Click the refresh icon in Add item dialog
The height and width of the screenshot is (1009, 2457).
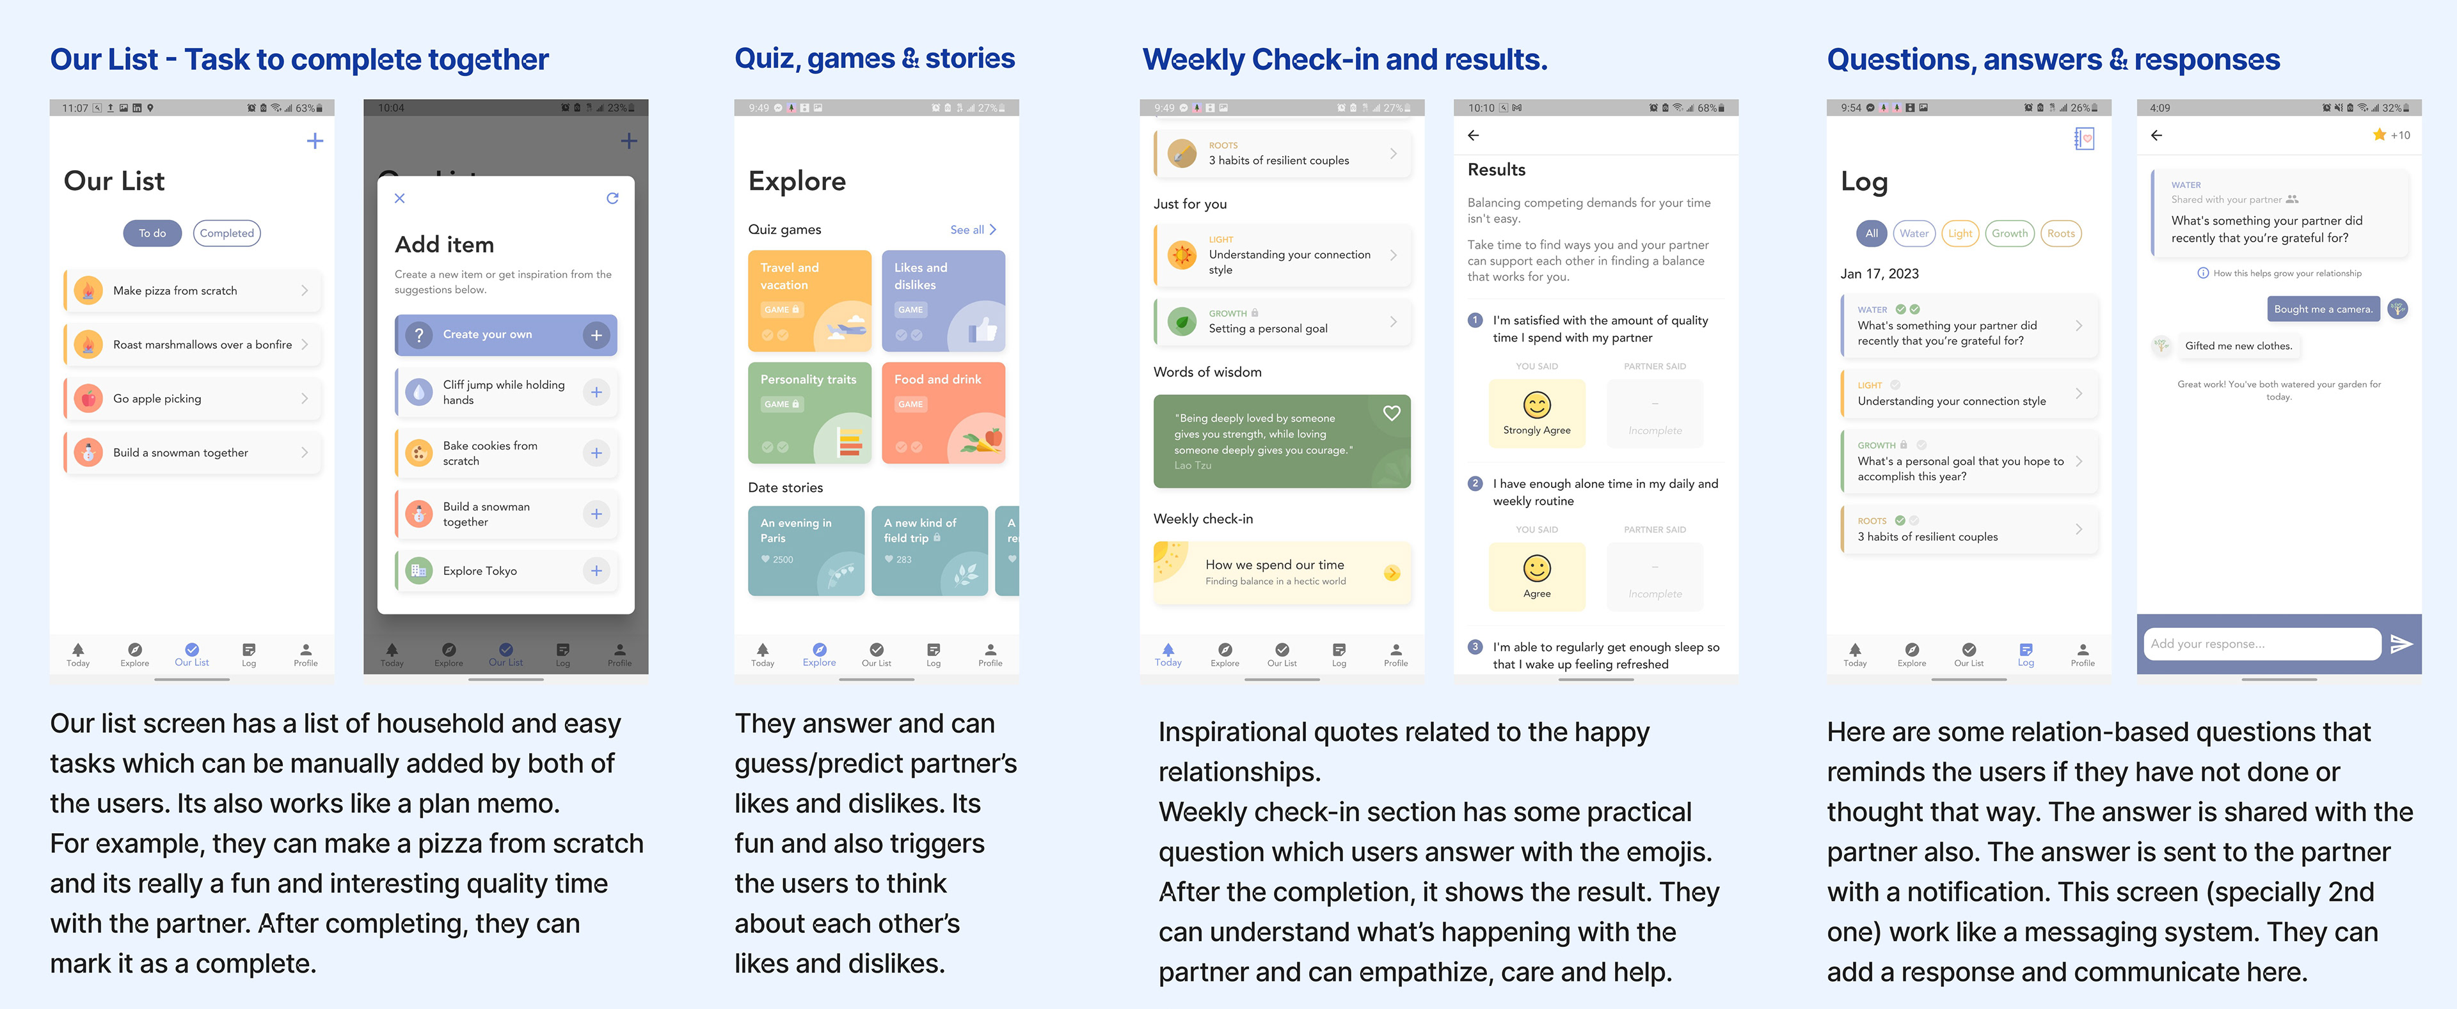[612, 198]
